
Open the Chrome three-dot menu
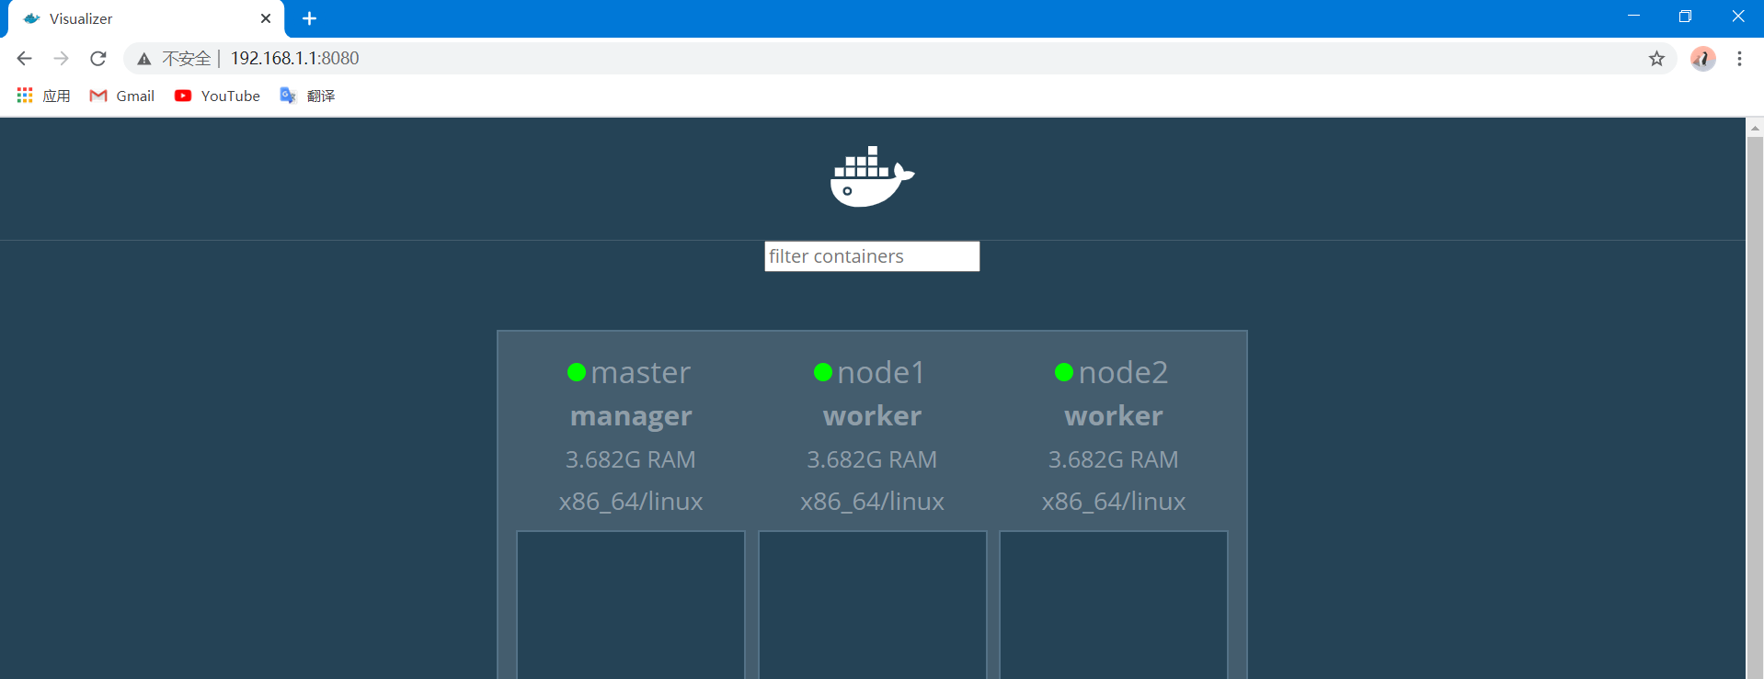point(1739,59)
